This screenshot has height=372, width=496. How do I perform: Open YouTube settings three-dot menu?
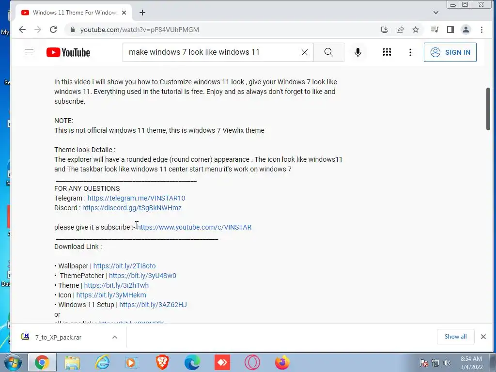[x=410, y=52]
